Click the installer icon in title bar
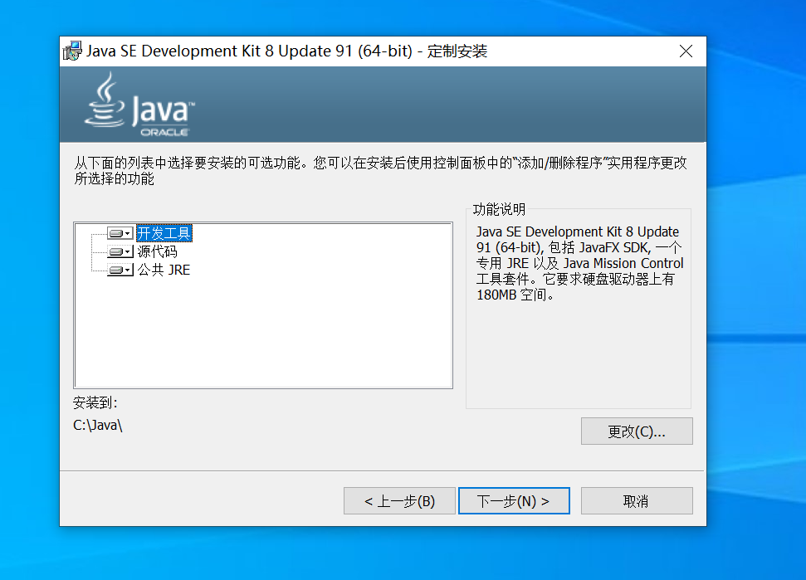 point(72,51)
